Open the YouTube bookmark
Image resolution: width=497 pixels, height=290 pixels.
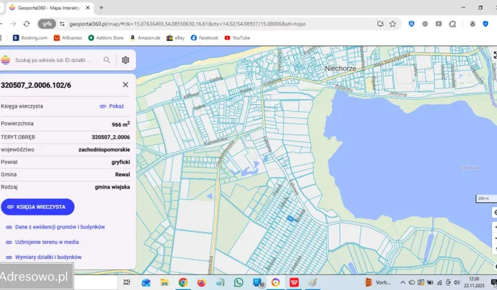coord(237,38)
